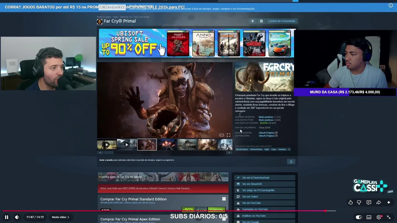This screenshot has height=223, width=397.
Task: Open the video info icon
Action: click(x=391, y=5)
